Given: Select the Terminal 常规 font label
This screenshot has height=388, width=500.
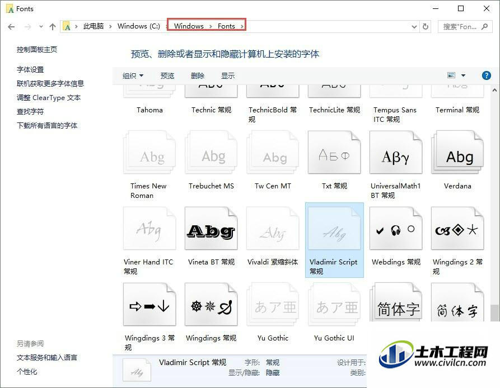Looking at the screenshot, I should point(457,110).
